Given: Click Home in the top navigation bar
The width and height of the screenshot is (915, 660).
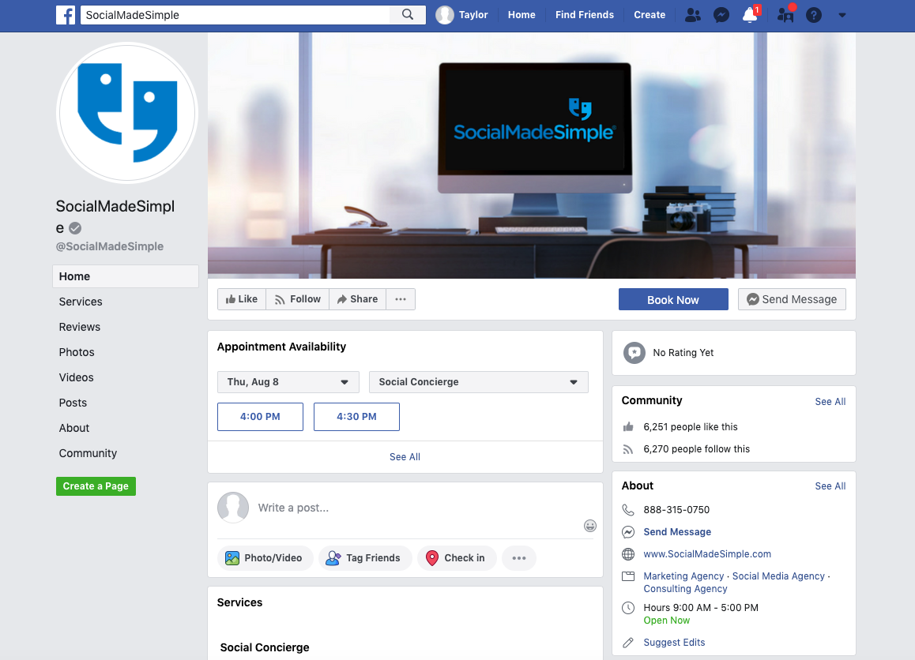Looking at the screenshot, I should (x=521, y=15).
